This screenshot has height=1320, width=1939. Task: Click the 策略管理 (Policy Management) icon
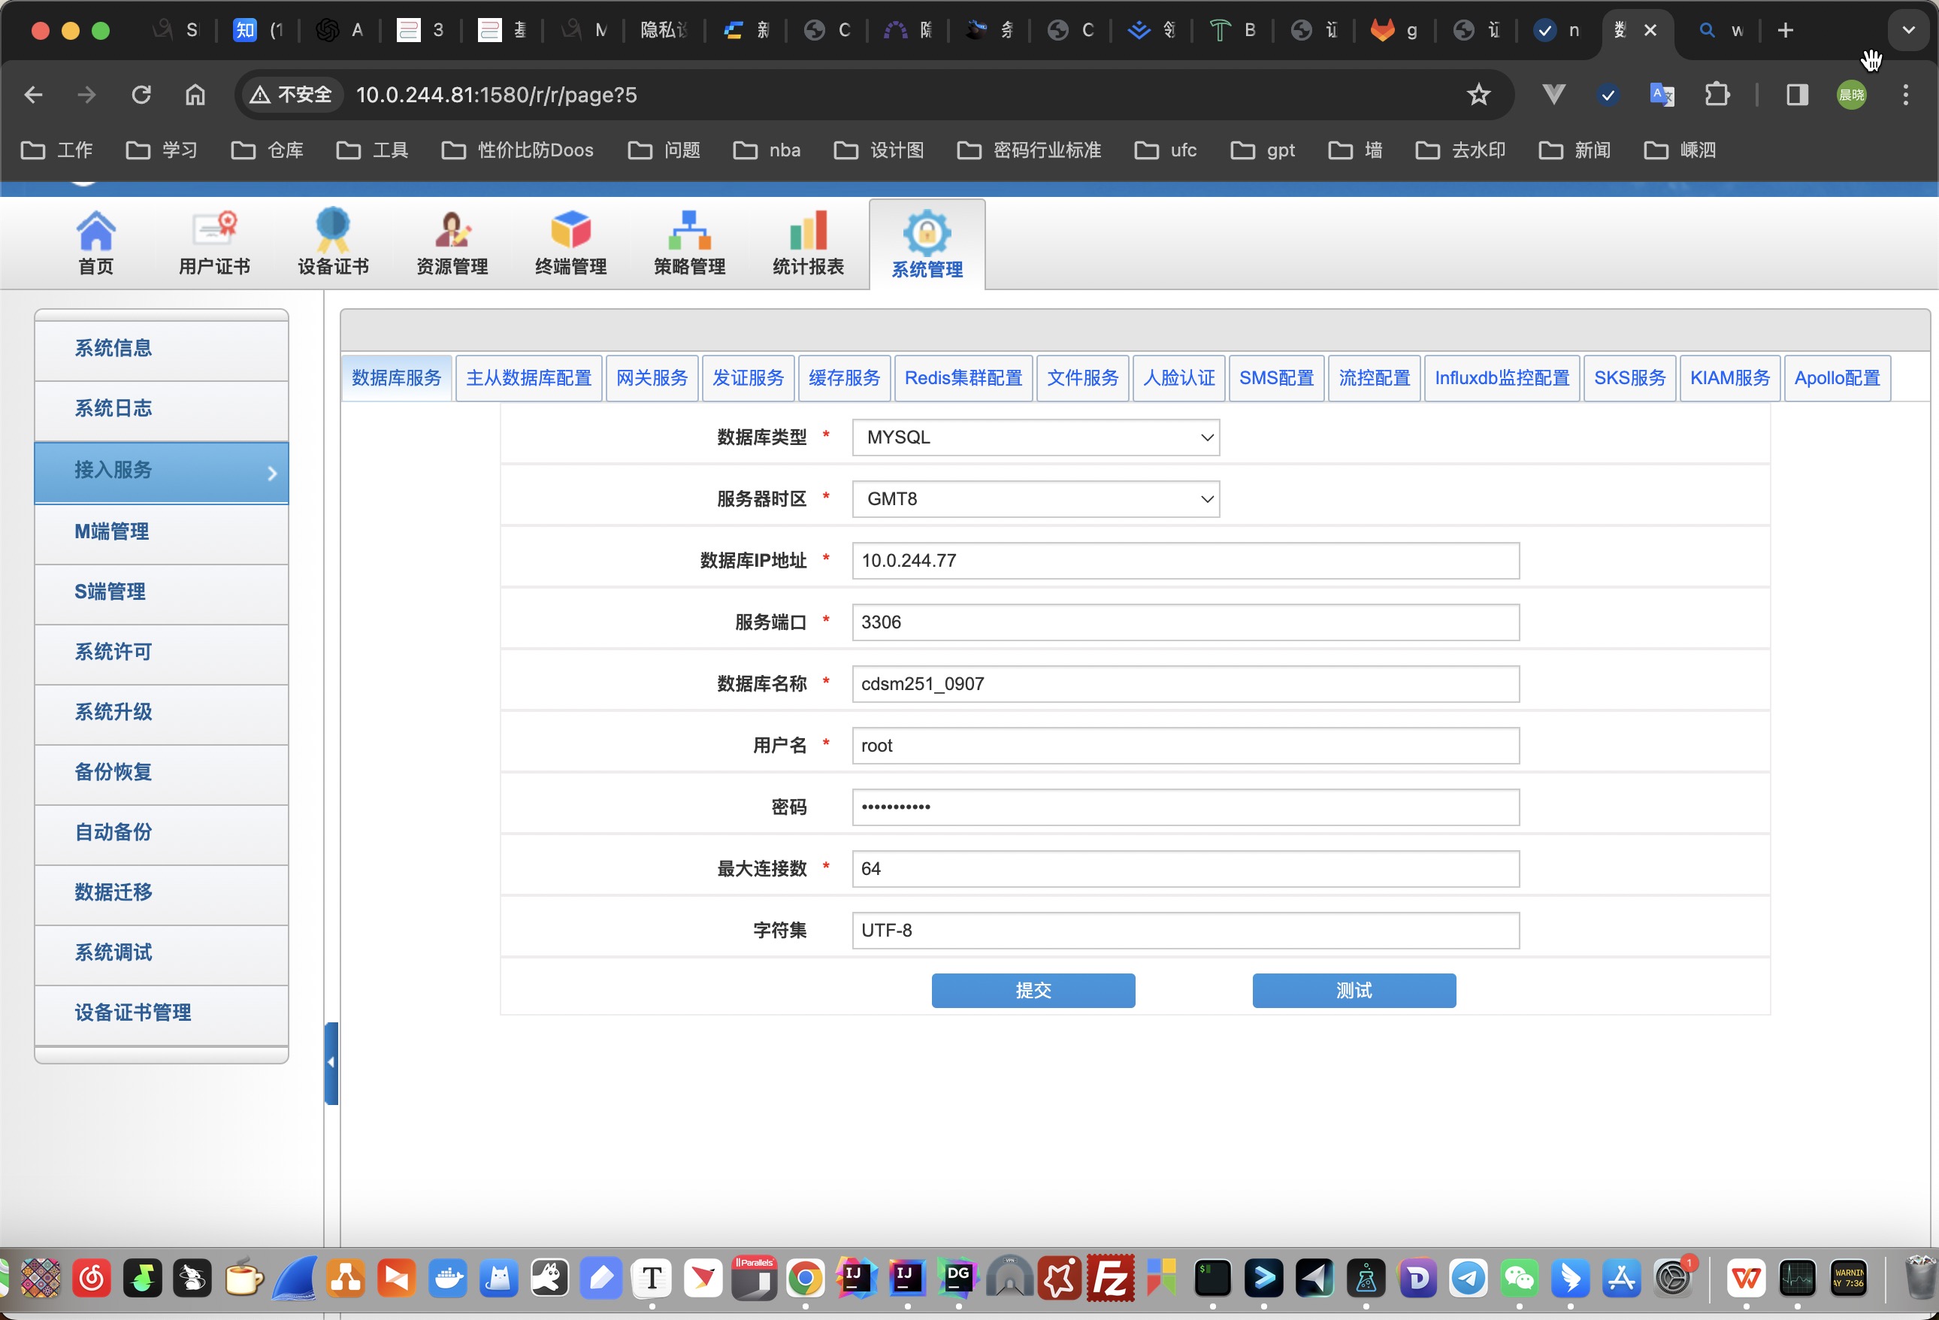tap(689, 243)
